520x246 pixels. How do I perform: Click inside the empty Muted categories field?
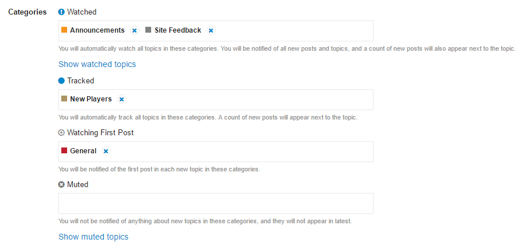[216, 203]
